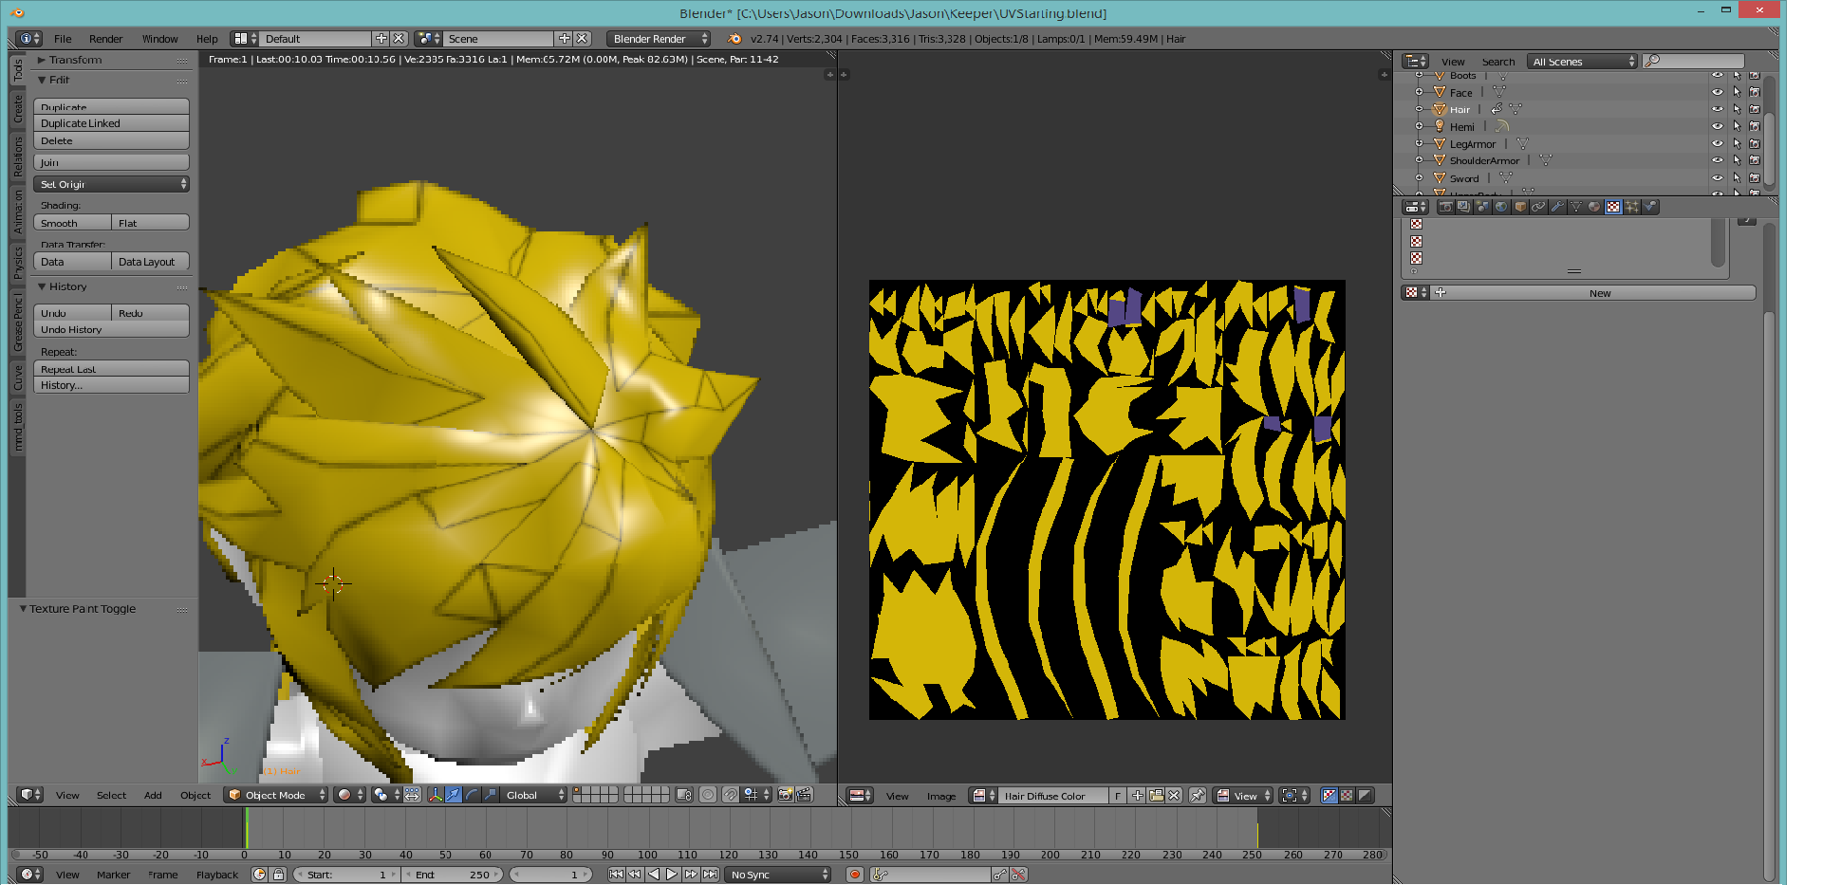Toggle the timeline lock time range icon
The image size is (1822, 885).
click(278, 875)
